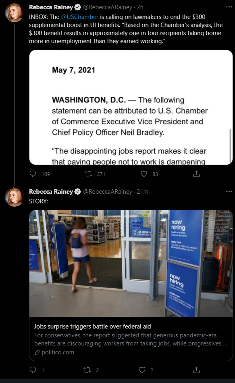The width and height of the screenshot is (235, 383).
Task: Open the more options menu on the INBOX tweet
Action: click(229, 7)
